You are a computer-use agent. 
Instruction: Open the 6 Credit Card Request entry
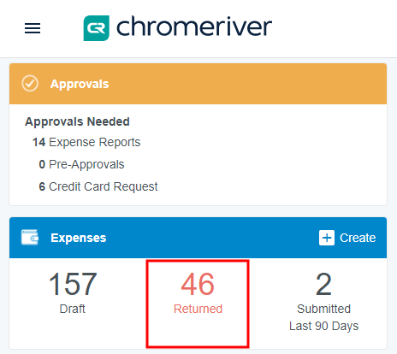point(98,186)
